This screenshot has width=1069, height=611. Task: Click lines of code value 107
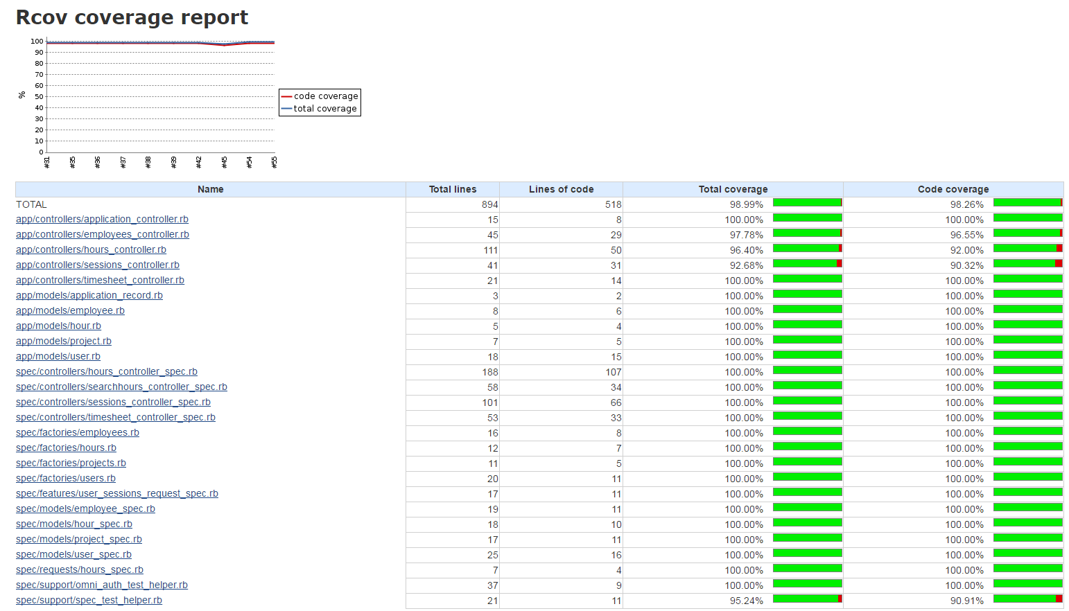613,372
